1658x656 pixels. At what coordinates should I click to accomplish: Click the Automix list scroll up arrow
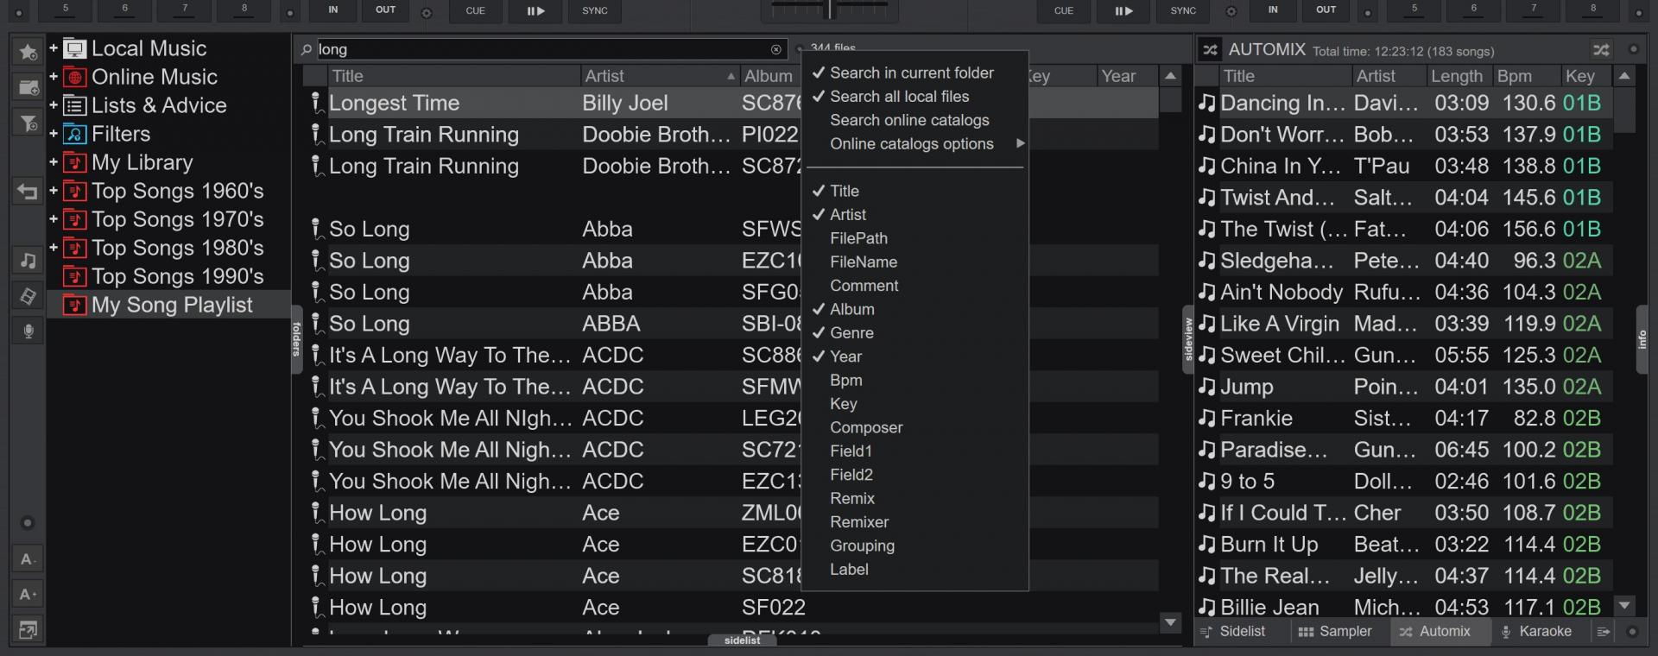click(x=1624, y=76)
